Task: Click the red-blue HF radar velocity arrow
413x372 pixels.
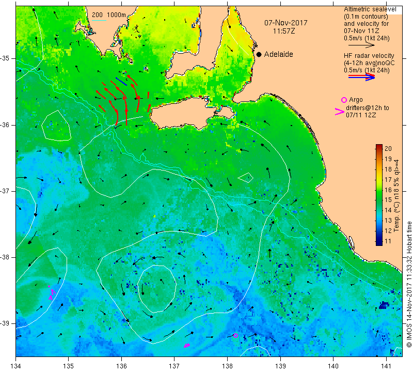Action: [x=361, y=77]
